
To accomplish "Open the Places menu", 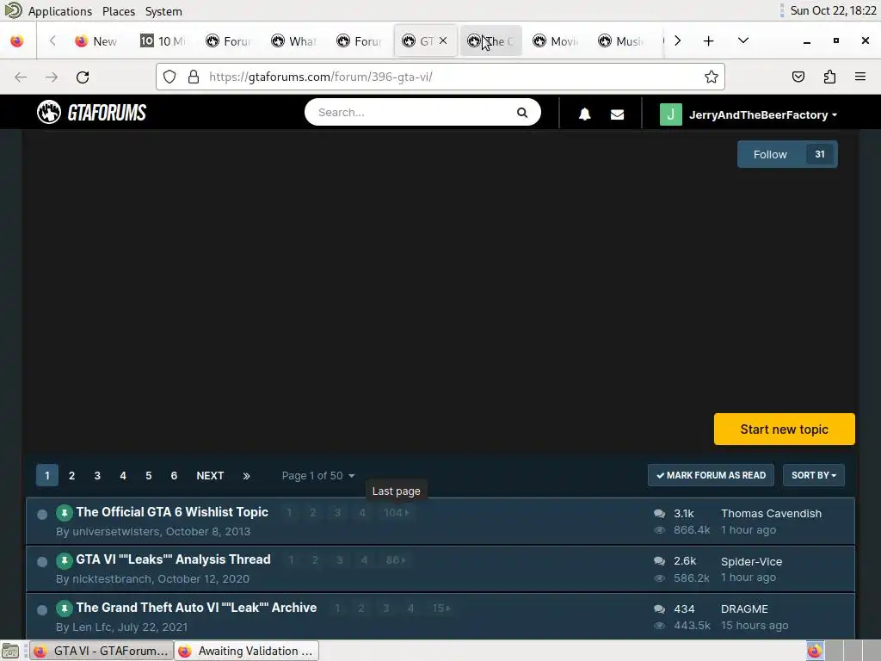I will pos(119,11).
